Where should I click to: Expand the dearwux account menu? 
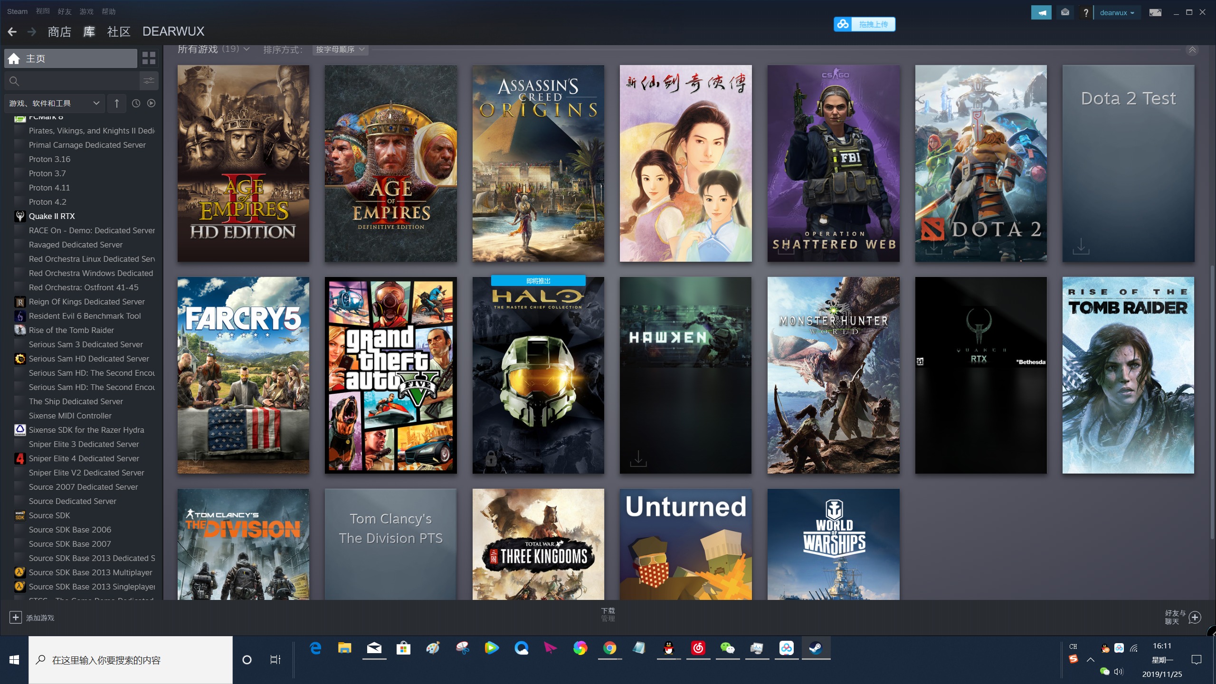point(1117,13)
